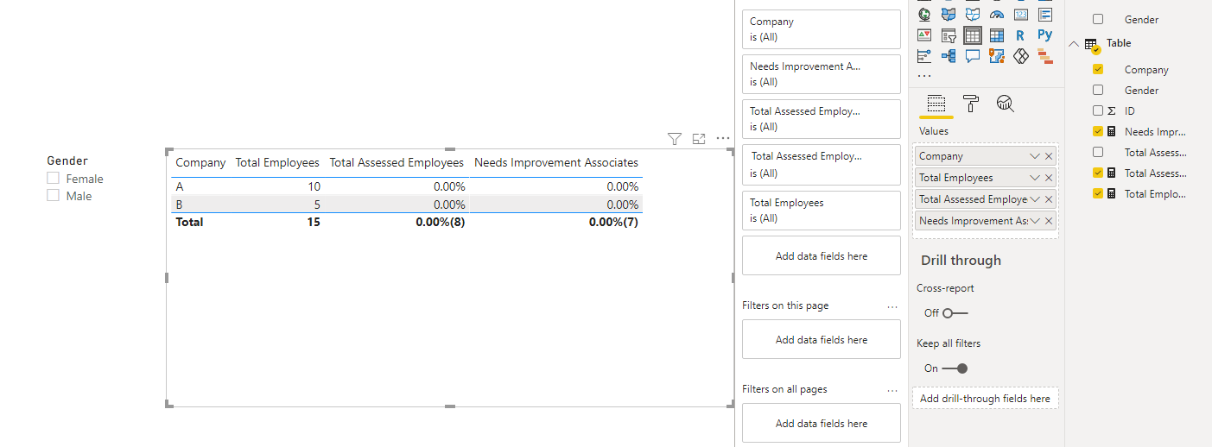Sort table by Company column header
This screenshot has width=1212, height=447.
point(200,162)
